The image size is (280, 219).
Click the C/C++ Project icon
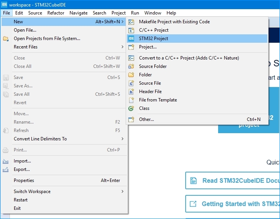pos(131,30)
